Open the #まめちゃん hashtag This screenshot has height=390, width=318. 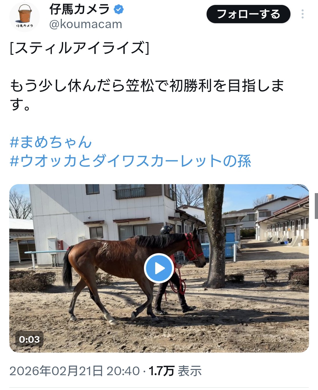51,142
